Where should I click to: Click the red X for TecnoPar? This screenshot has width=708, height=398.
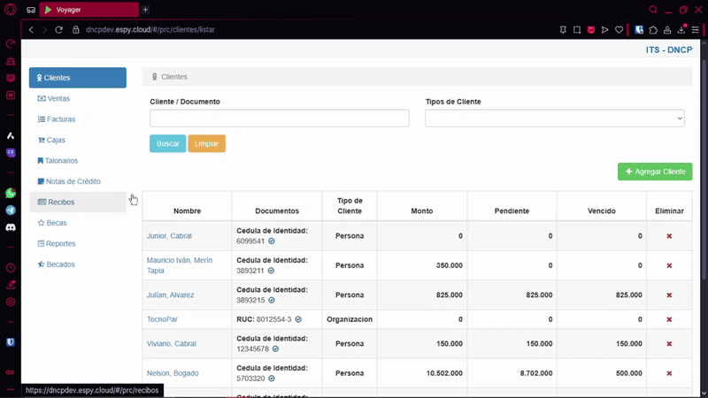point(669,319)
